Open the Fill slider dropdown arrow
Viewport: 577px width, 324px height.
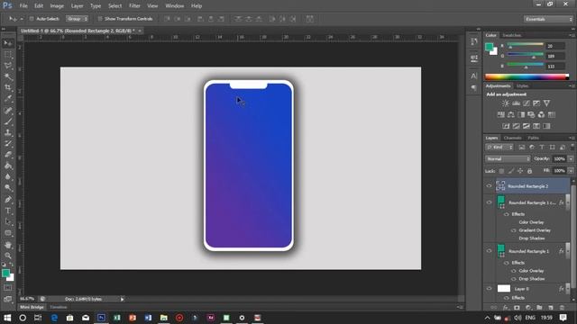click(x=571, y=171)
